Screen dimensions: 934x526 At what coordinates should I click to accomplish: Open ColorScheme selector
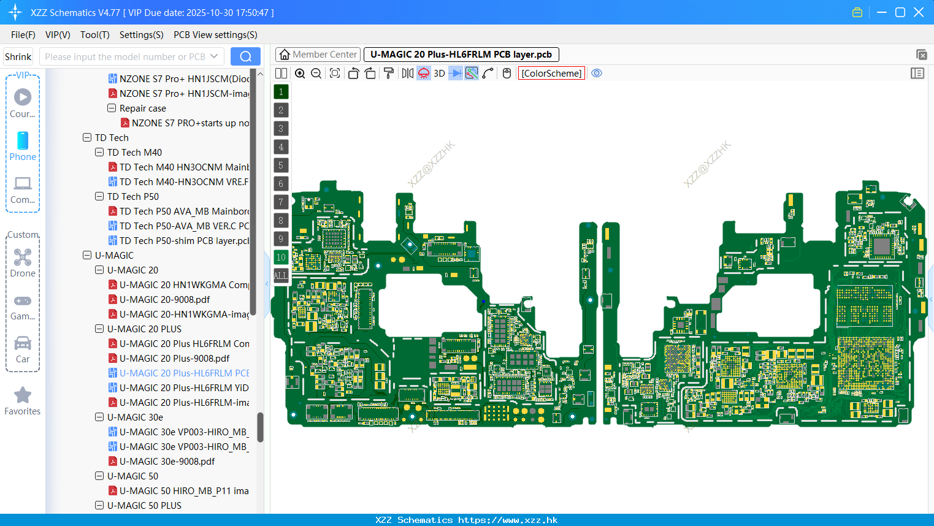coord(552,73)
